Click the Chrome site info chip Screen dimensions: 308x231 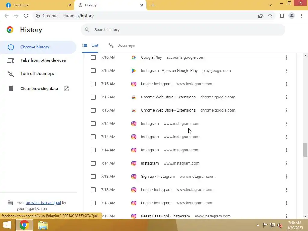click(x=47, y=16)
